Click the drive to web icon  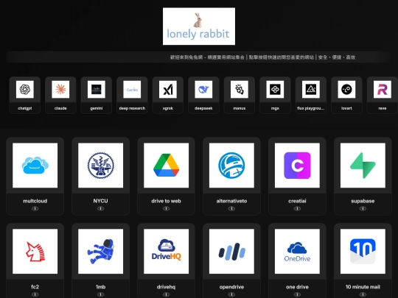click(167, 166)
